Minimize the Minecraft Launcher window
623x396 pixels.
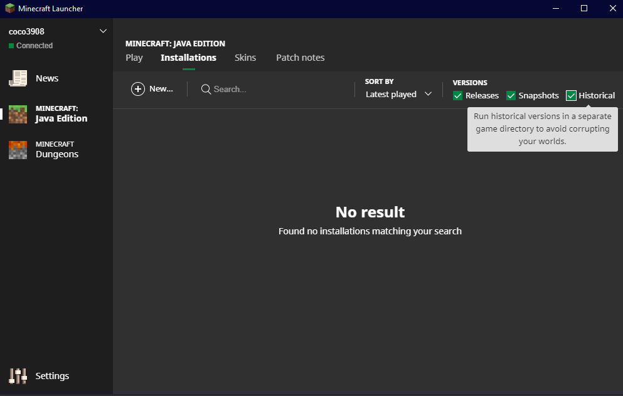point(556,8)
